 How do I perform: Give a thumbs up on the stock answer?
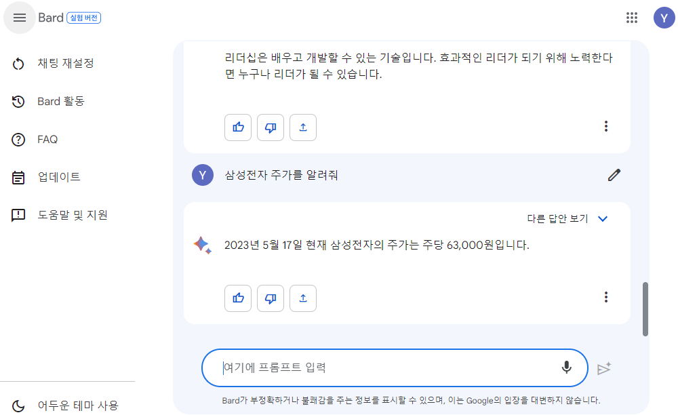tap(237, 298)
